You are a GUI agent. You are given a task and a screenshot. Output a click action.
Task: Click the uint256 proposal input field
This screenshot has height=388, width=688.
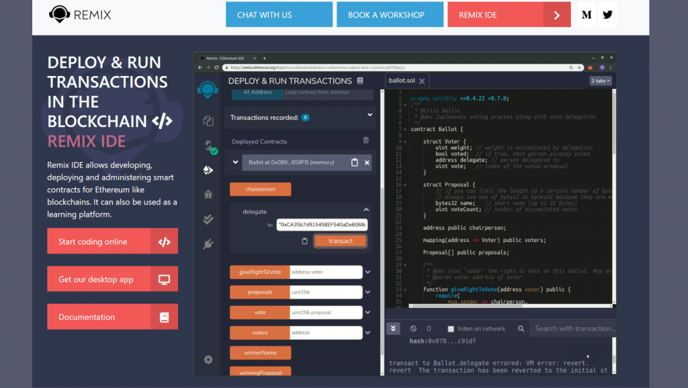pos(326,313)
